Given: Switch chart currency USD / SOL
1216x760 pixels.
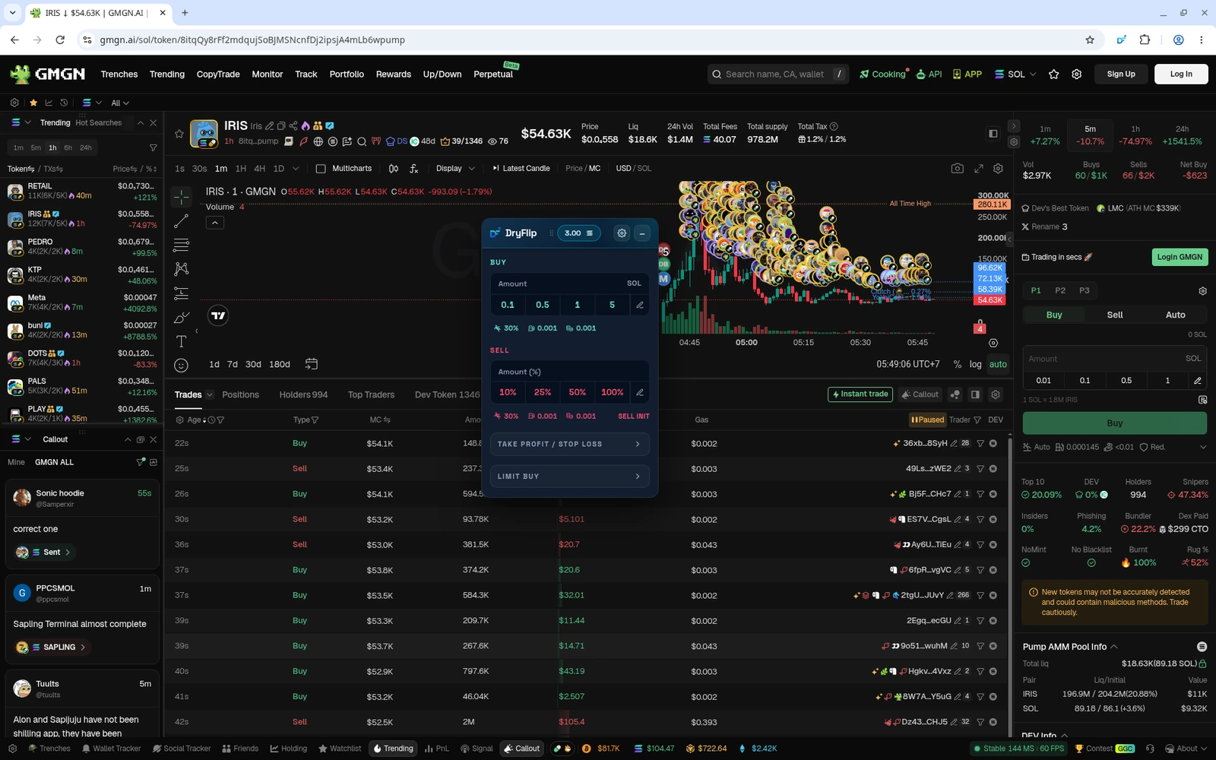Looking at the screenshot, I should [633, 169].
